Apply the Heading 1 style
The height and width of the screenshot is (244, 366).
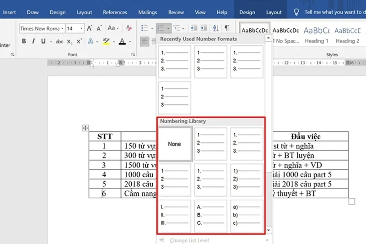(317, 34)
